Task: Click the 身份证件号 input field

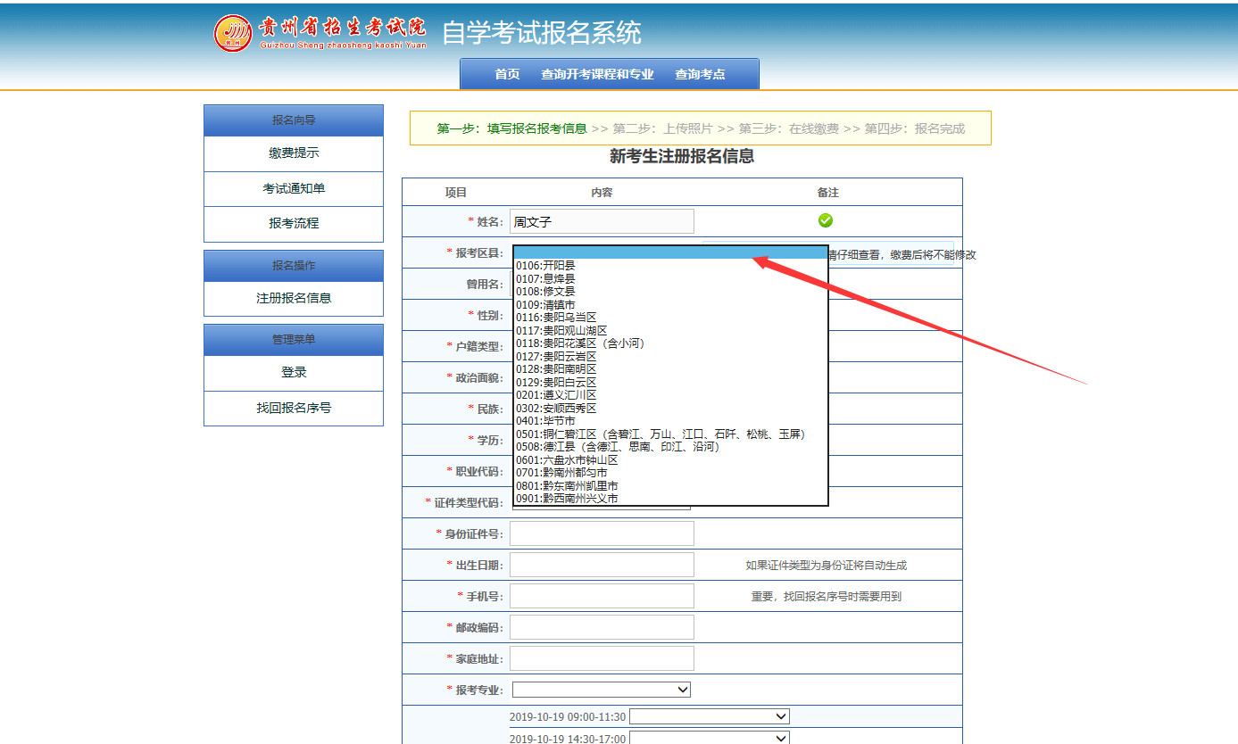Action: point(602,533)
